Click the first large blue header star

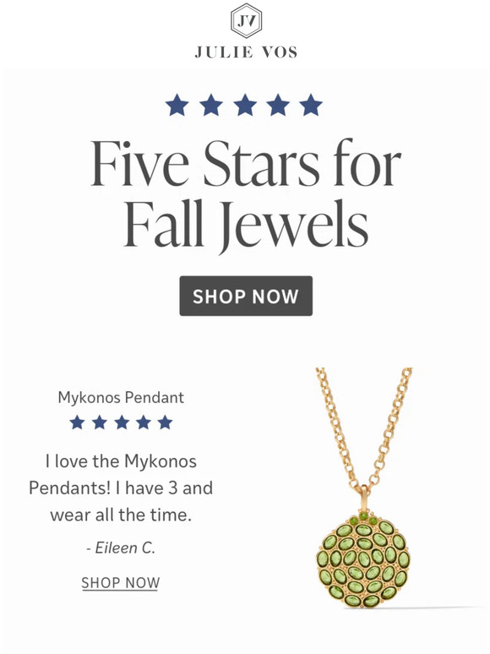tap(177, 105)
